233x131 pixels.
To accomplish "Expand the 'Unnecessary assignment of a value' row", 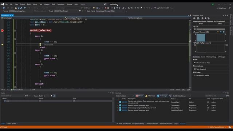I will point(118,108).
